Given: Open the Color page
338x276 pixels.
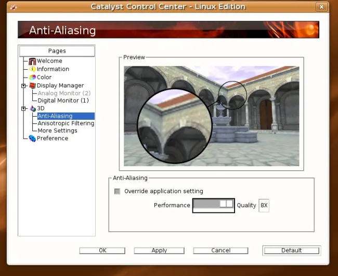Looking at the screenshot, I should pos(44,77).
